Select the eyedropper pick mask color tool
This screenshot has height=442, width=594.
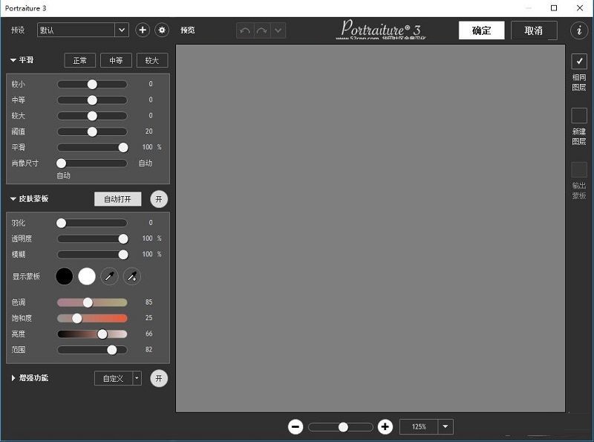tap(110, 276)
